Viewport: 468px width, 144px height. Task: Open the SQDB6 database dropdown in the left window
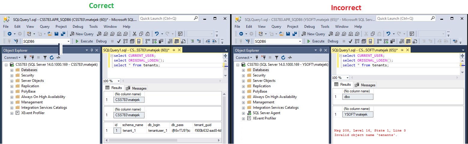[x=68, y=41]
